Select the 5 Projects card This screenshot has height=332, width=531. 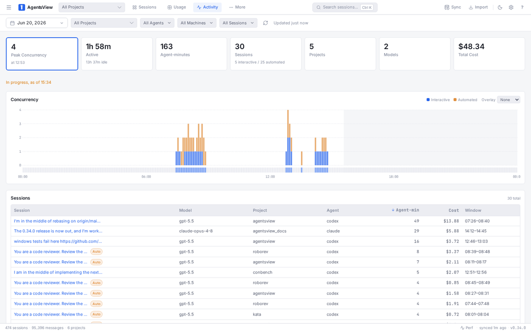click(x=340, y=54)
